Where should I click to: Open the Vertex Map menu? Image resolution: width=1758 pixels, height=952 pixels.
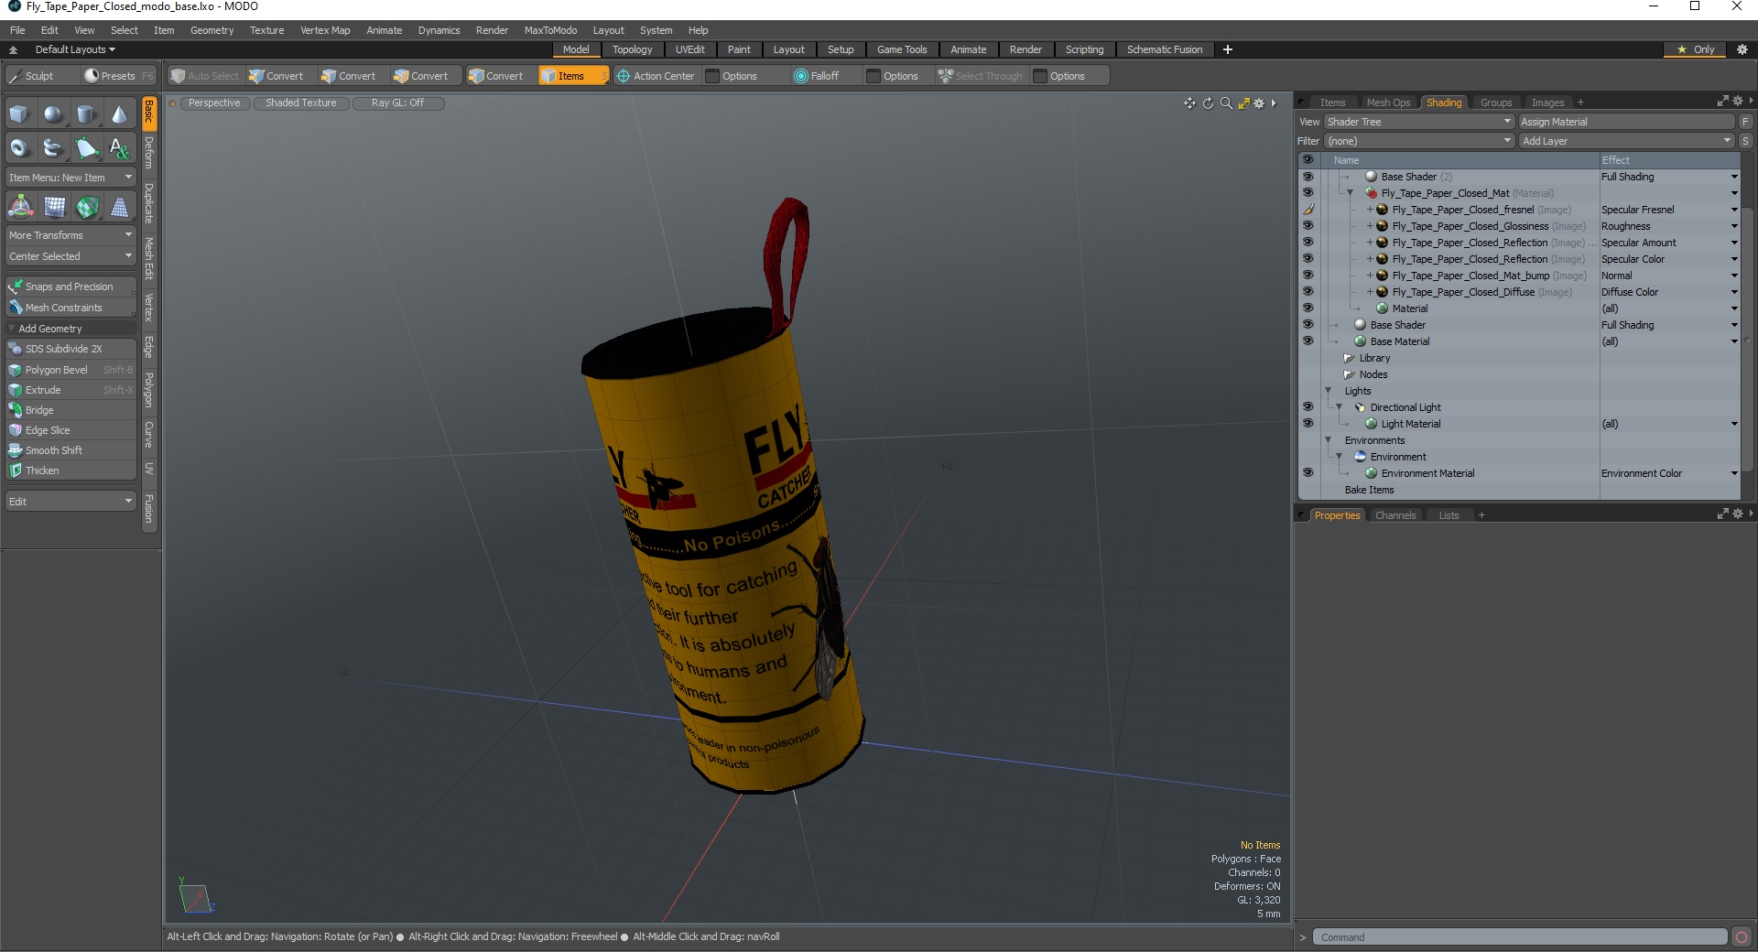pos(325,30)
